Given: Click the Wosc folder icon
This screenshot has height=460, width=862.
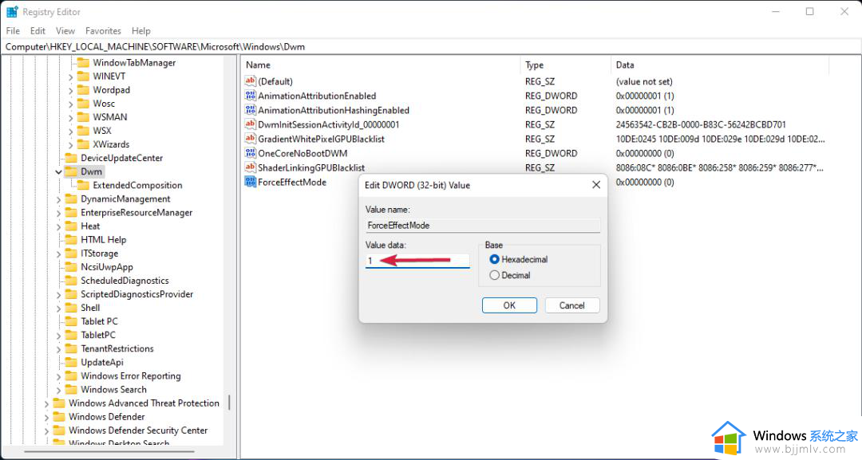Looking at the screenshot, I should click(x=83, y=103).
